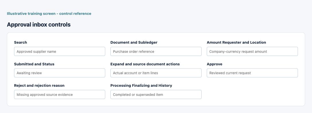Viewport: 312px width, 113px height.
Task: Click the Submitted and Status input
Action: 59,73
